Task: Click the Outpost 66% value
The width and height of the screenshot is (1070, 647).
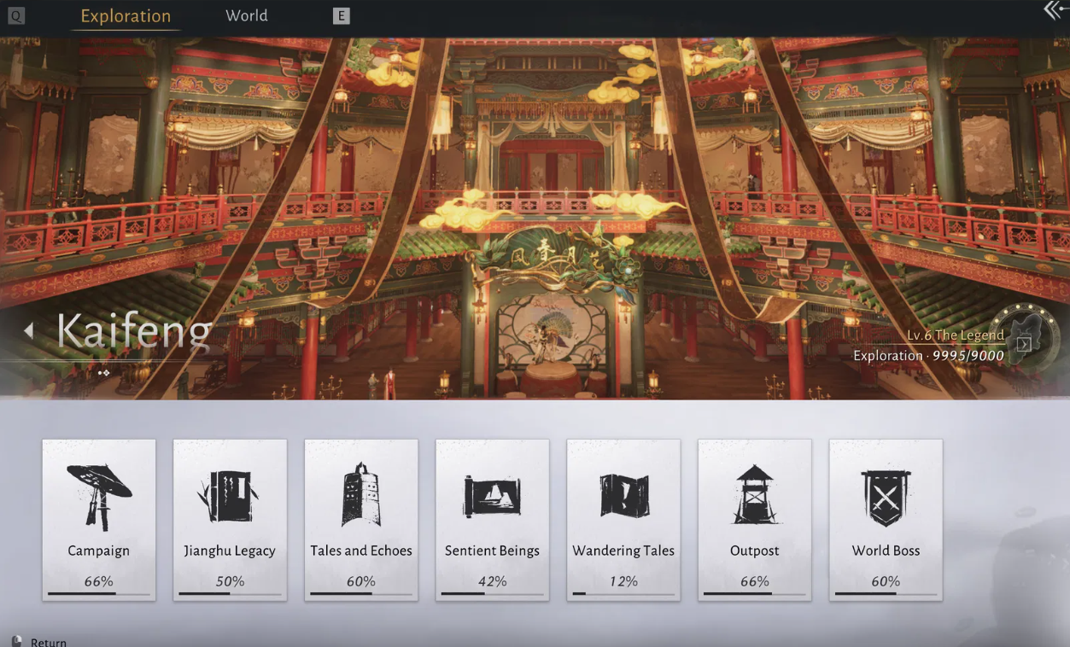Action: [755, 581]
